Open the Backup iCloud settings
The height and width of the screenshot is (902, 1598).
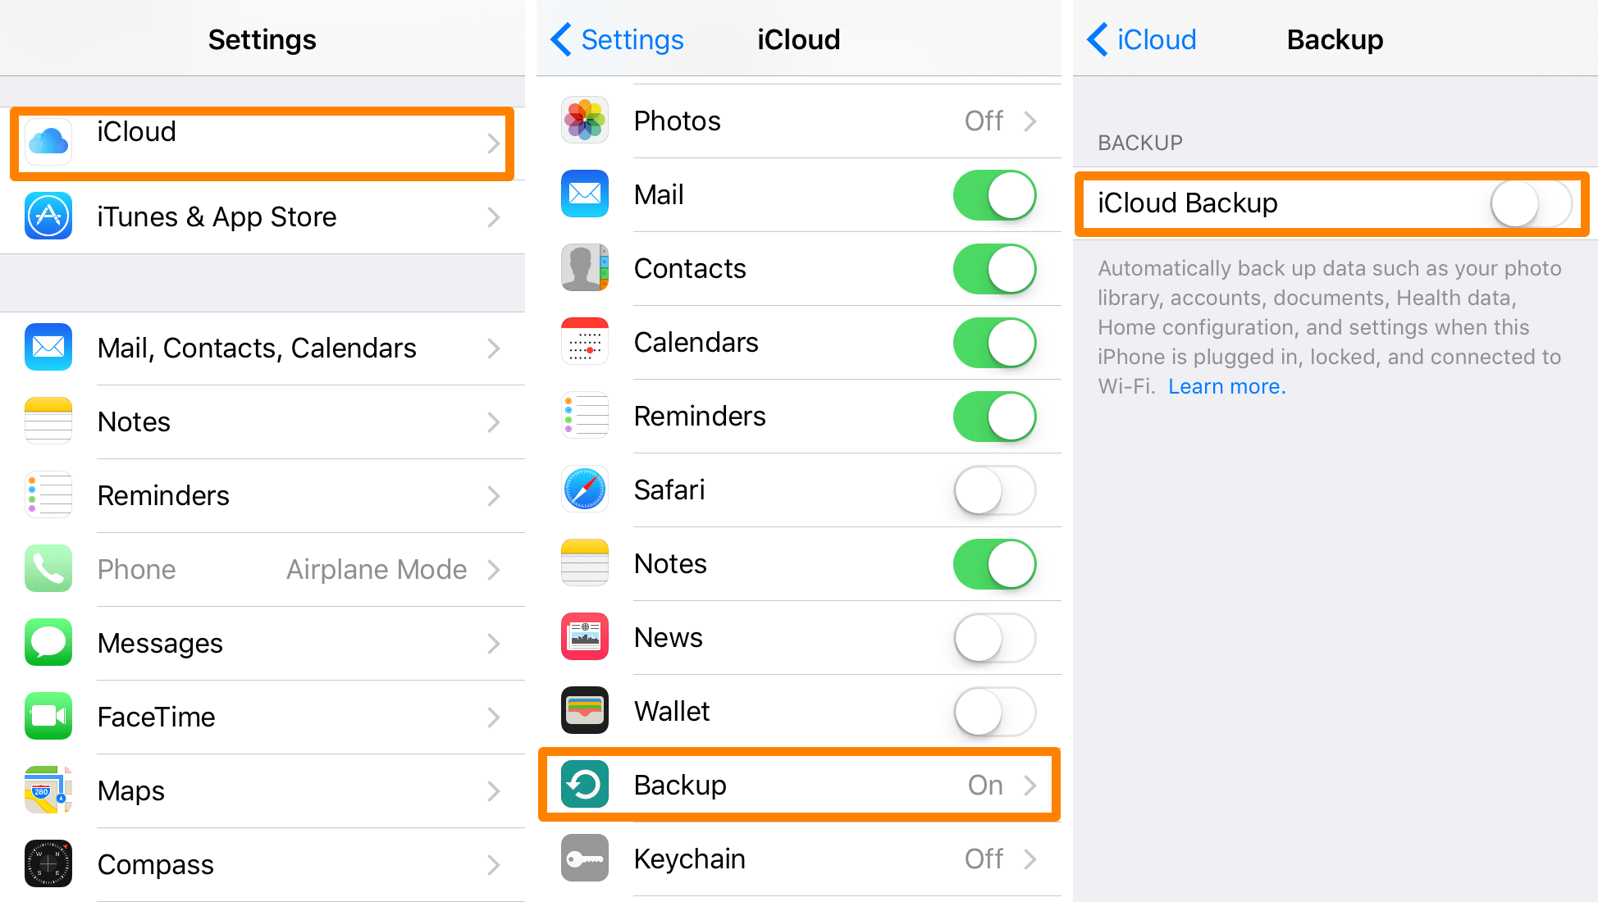[798, 781]
